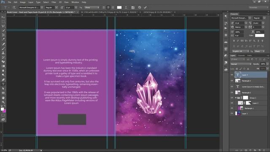This screenshot has height=152, width=270.
Task: Toggle the Character and Paragraph panels
Action: (x=133, y=8)
